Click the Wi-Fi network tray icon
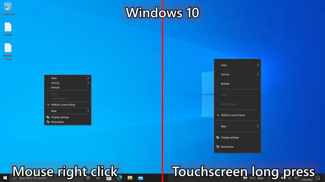The height and width of the screenshot is (182, 325). (x=289, y=178)
